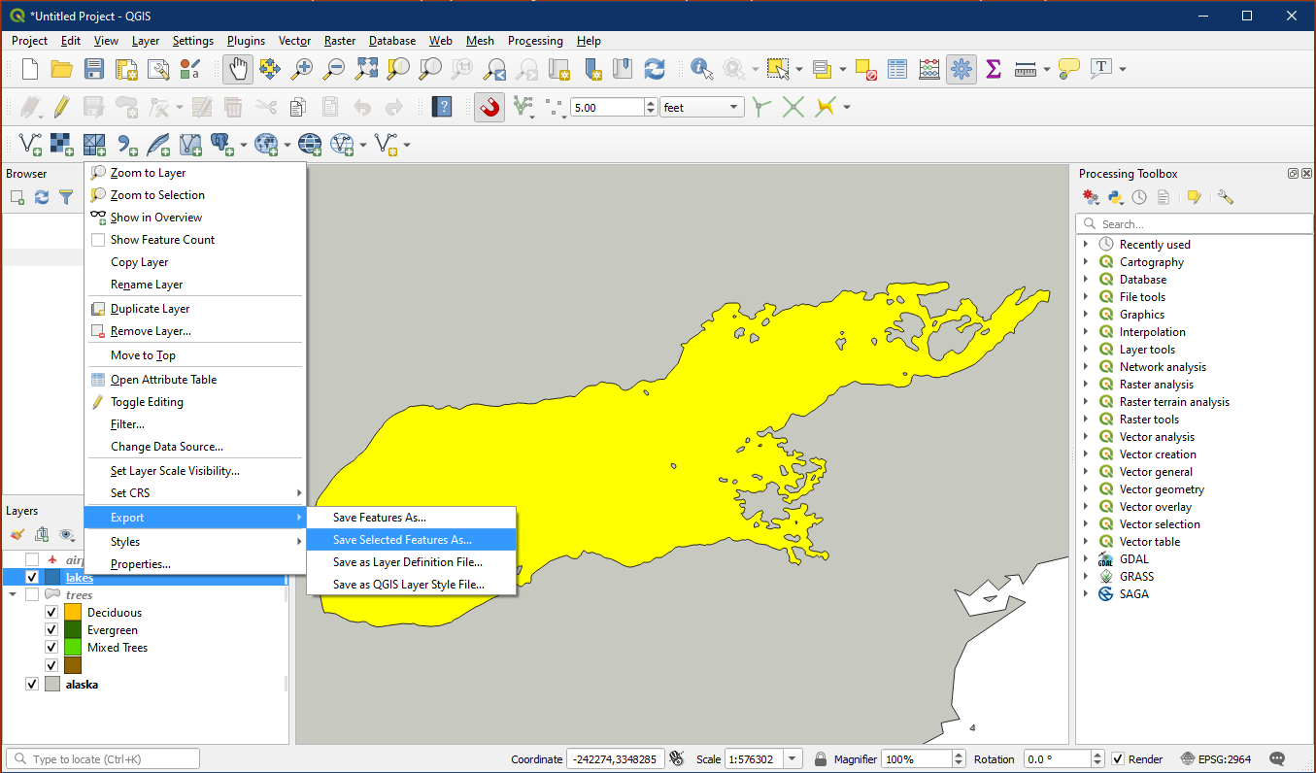Choose Save Selected Features As…
This screenshot has height=773, width=1316.
pyautogui.click(x=402, y=540)
